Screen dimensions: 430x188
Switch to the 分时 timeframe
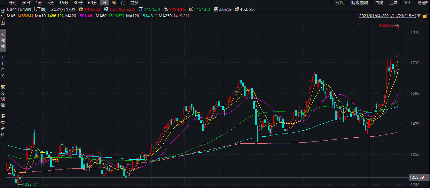click(13, 3)
